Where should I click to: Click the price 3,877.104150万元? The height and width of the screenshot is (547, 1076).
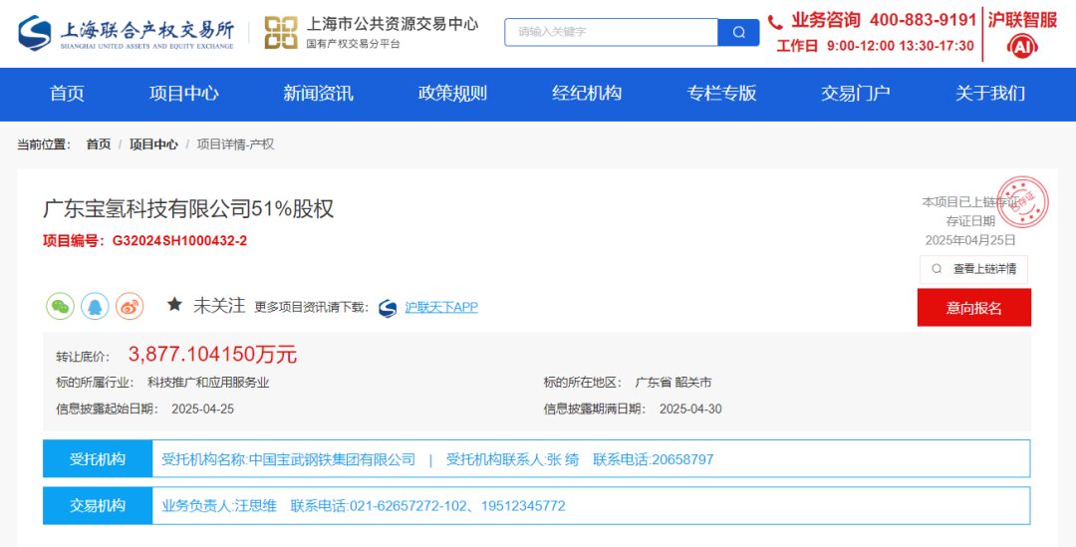pos(213,354)
